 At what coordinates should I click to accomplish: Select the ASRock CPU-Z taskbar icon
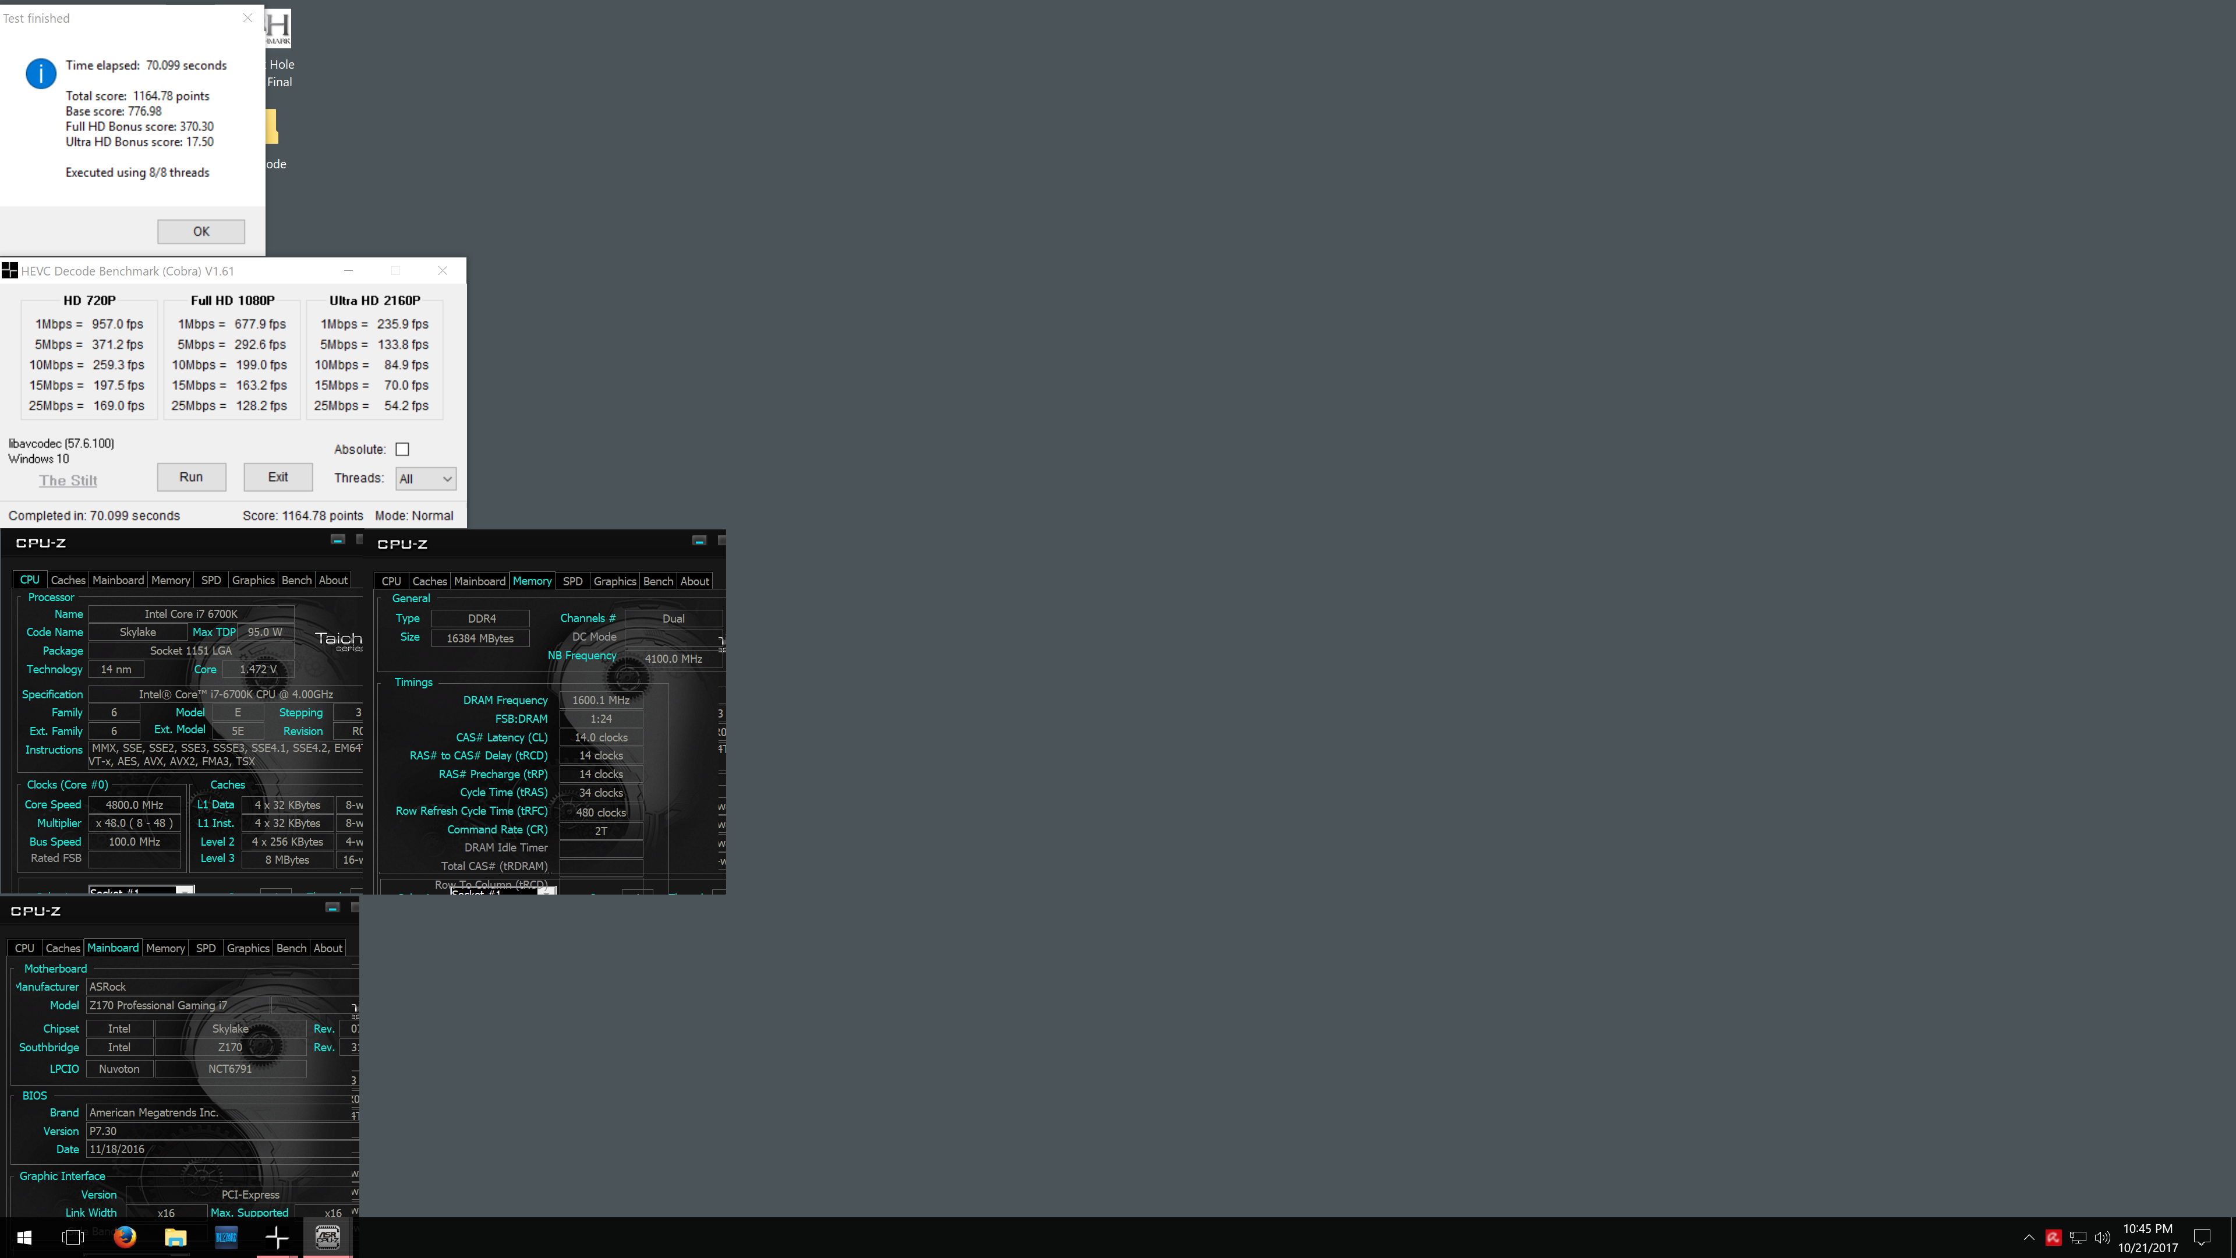click(x=327, y=1237)
